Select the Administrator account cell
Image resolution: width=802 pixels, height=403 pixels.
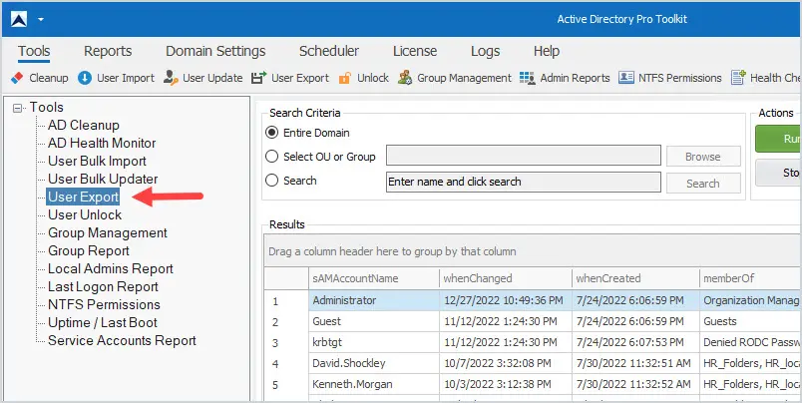[x=374, y=300]
